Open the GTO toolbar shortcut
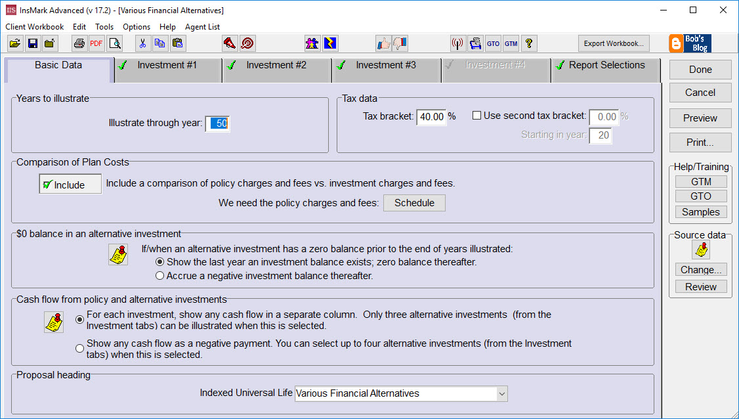This screenshot has width=739, height=419. pos(493,43)
